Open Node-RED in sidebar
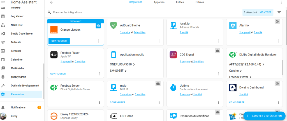This screenshot has height=121, width=287. pos(21,25)
